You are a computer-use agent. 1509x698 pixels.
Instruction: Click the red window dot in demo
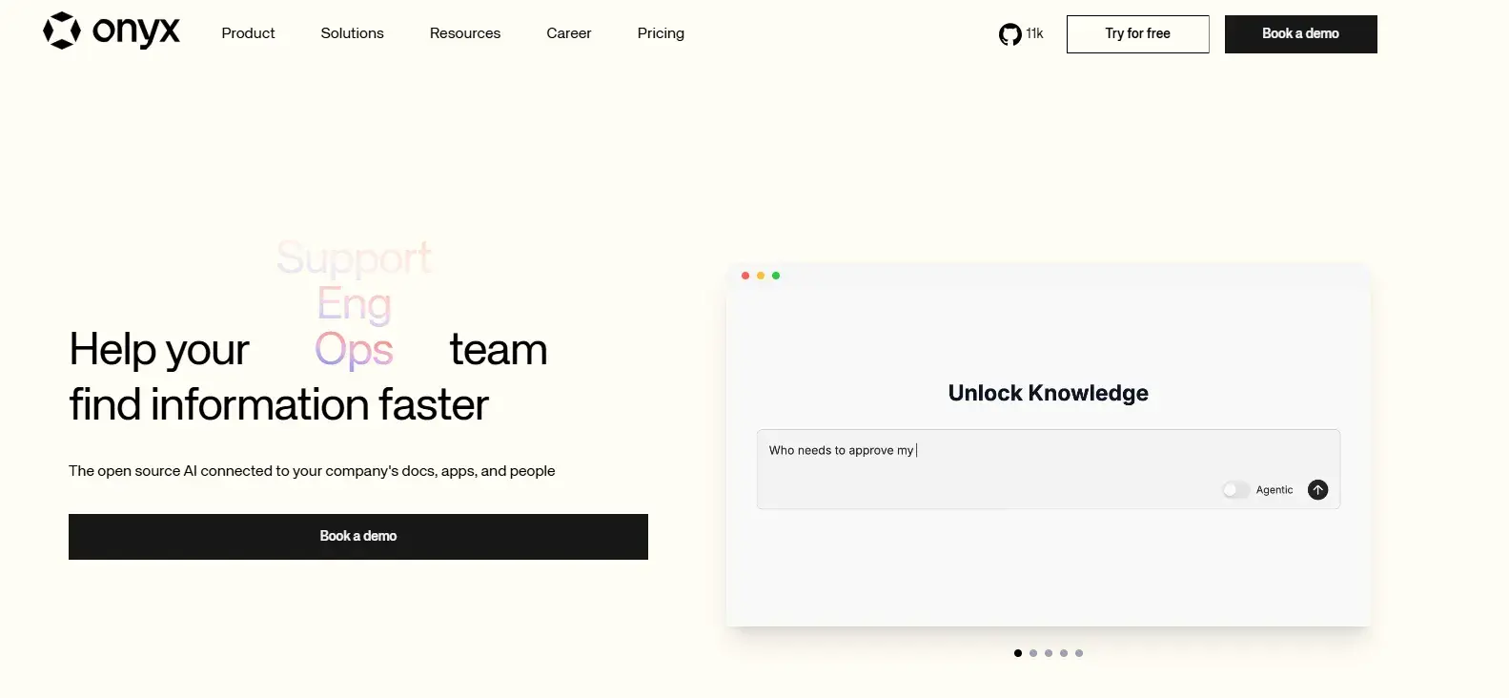(745, 276)
